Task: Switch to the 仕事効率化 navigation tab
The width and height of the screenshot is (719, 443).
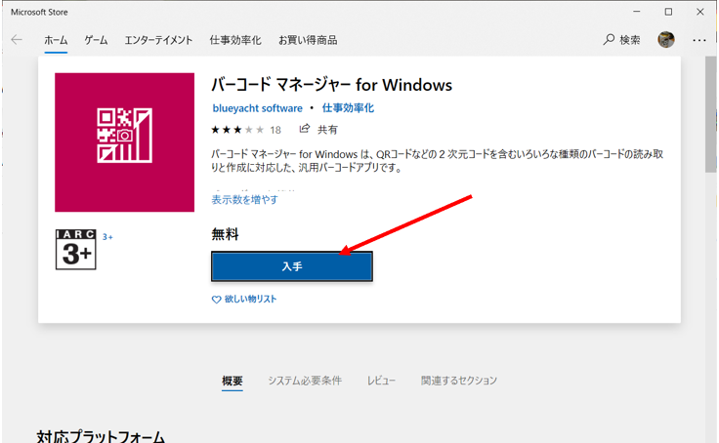Action: tap(235, 40)
